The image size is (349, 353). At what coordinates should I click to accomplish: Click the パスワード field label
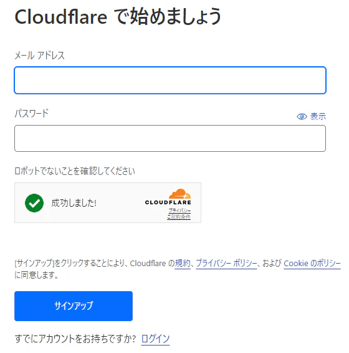(x=31, y=113)
